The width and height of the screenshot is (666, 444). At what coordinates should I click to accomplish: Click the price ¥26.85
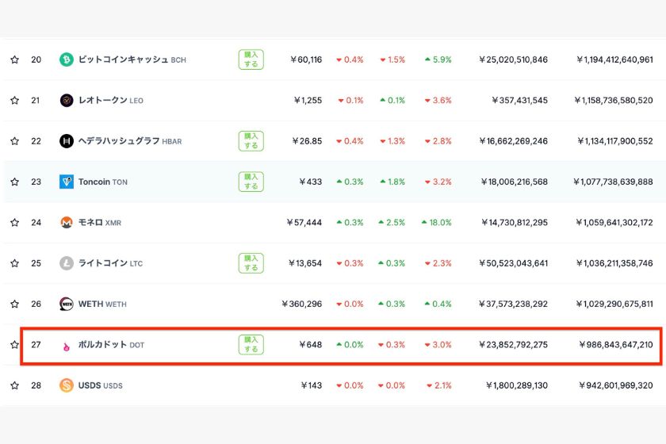(x=307, y=141)
